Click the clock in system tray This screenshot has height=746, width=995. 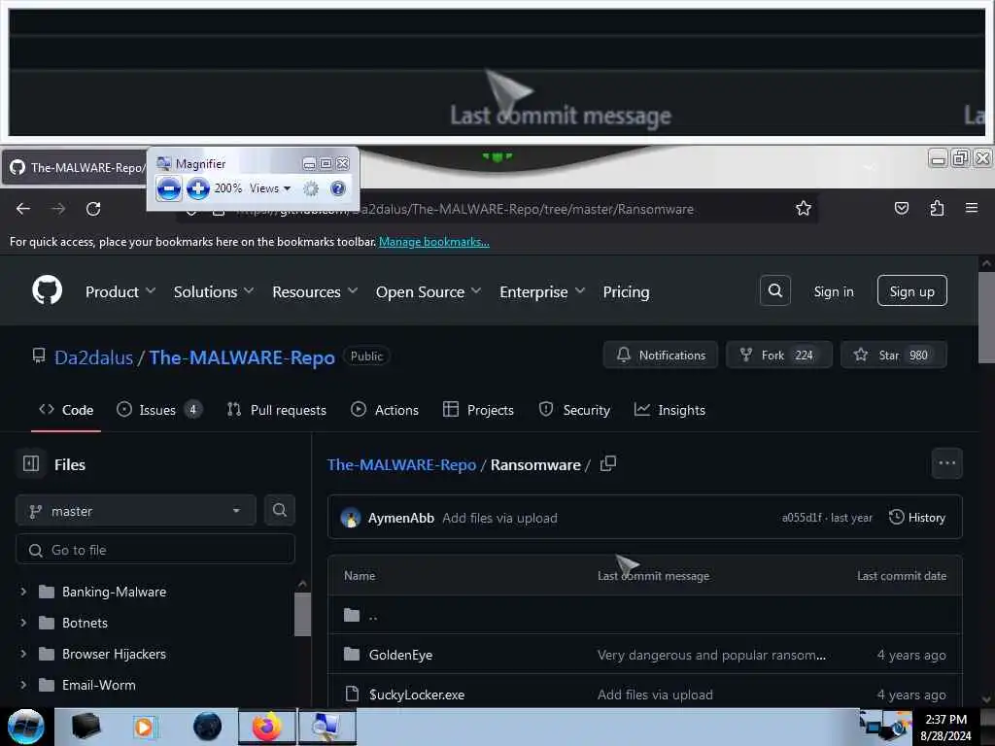[x=945, y=727]
